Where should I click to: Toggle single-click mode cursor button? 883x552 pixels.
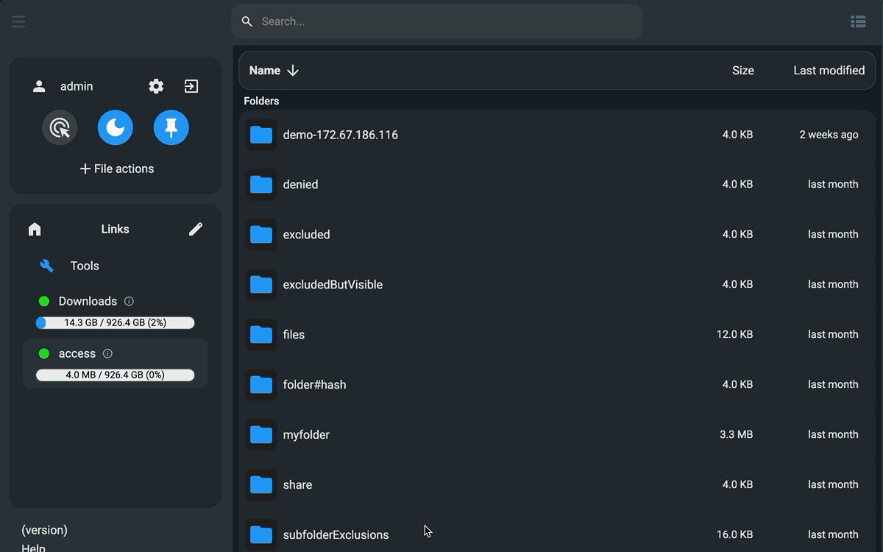[x=60, y=127]
